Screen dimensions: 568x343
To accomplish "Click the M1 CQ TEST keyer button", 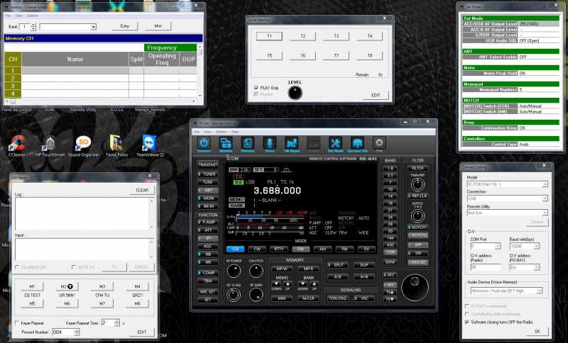I will pos(32,286).
